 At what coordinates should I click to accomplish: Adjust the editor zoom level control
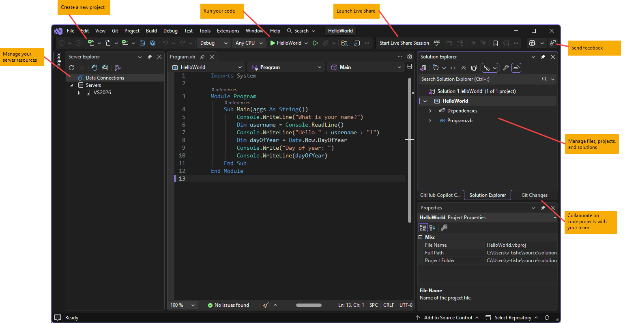(x=182, y=305)
